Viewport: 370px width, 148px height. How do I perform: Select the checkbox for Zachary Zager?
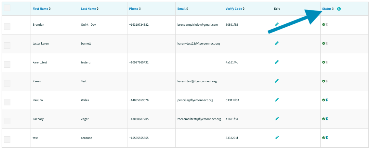click(7, 121)
